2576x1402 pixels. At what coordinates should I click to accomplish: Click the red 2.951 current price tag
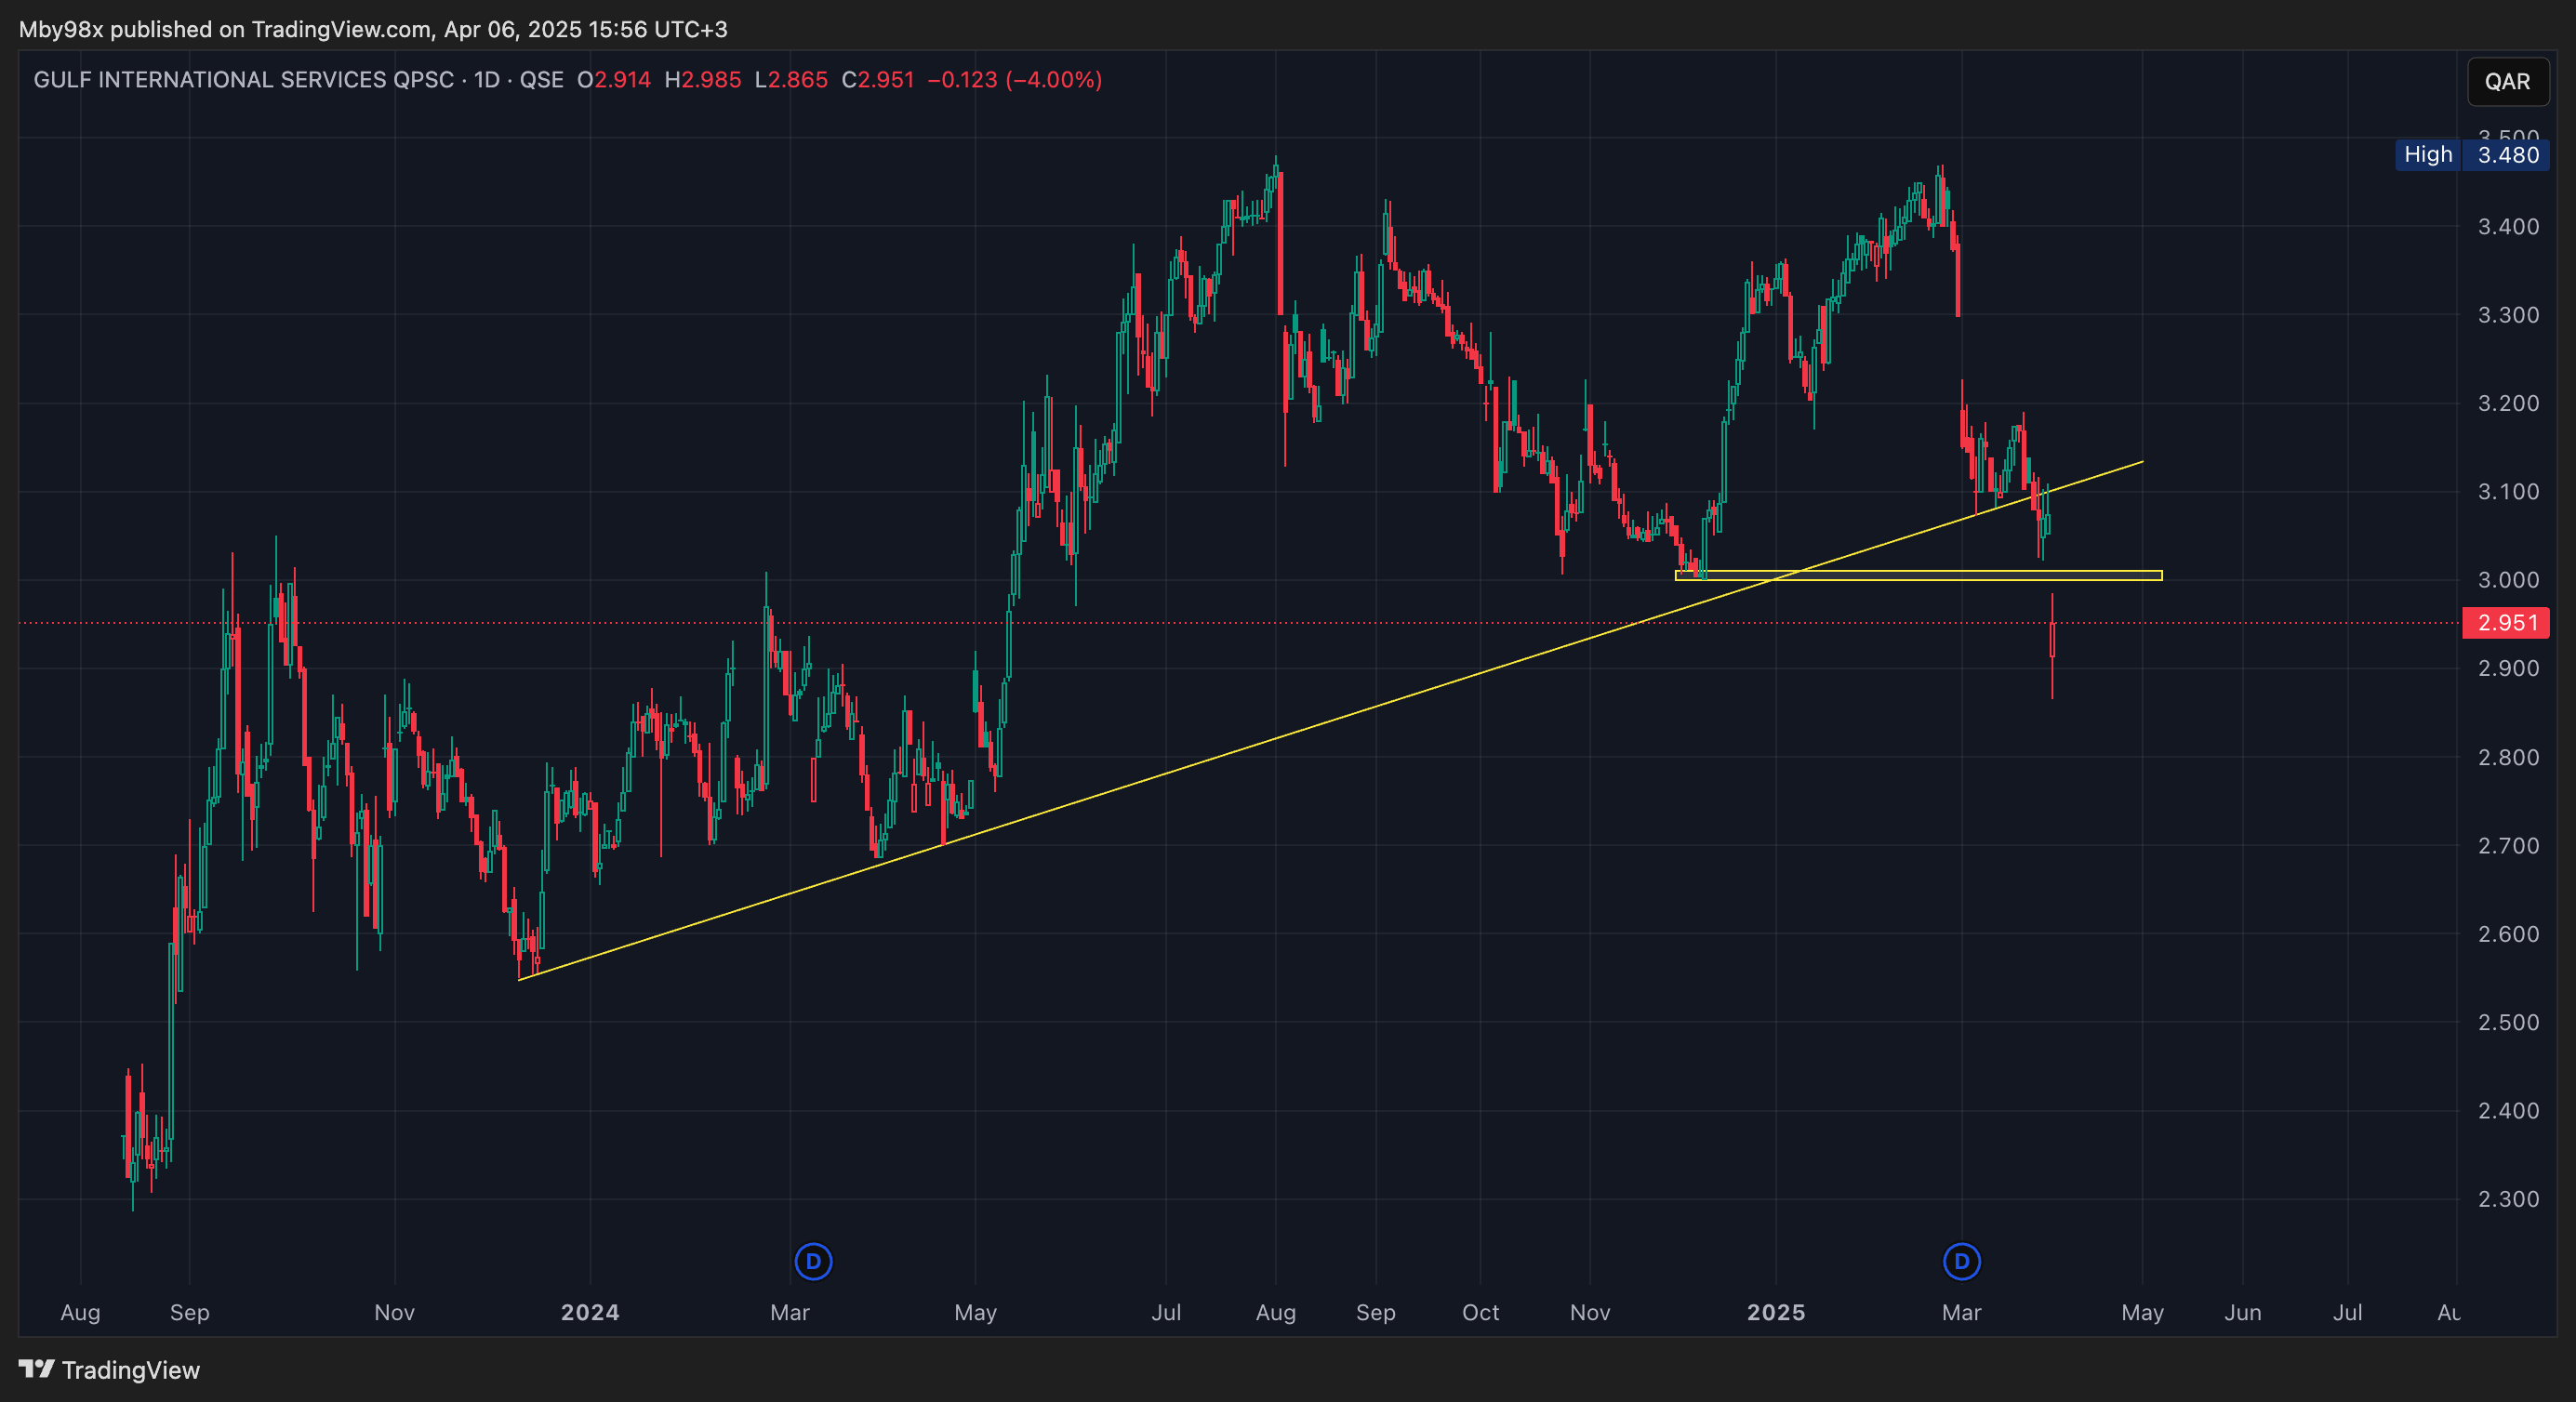click(x=2505, y=623)
